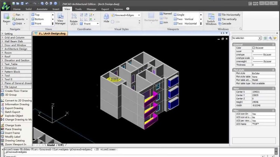Open the Gouraud+Edges visual style dropdown
This screenshot has height=157, width=280.
coord(125,15)
